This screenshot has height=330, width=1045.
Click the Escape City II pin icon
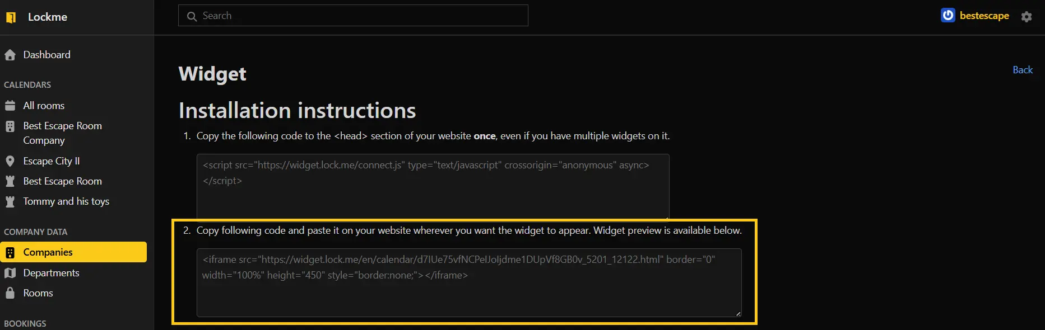pos(10,161)
